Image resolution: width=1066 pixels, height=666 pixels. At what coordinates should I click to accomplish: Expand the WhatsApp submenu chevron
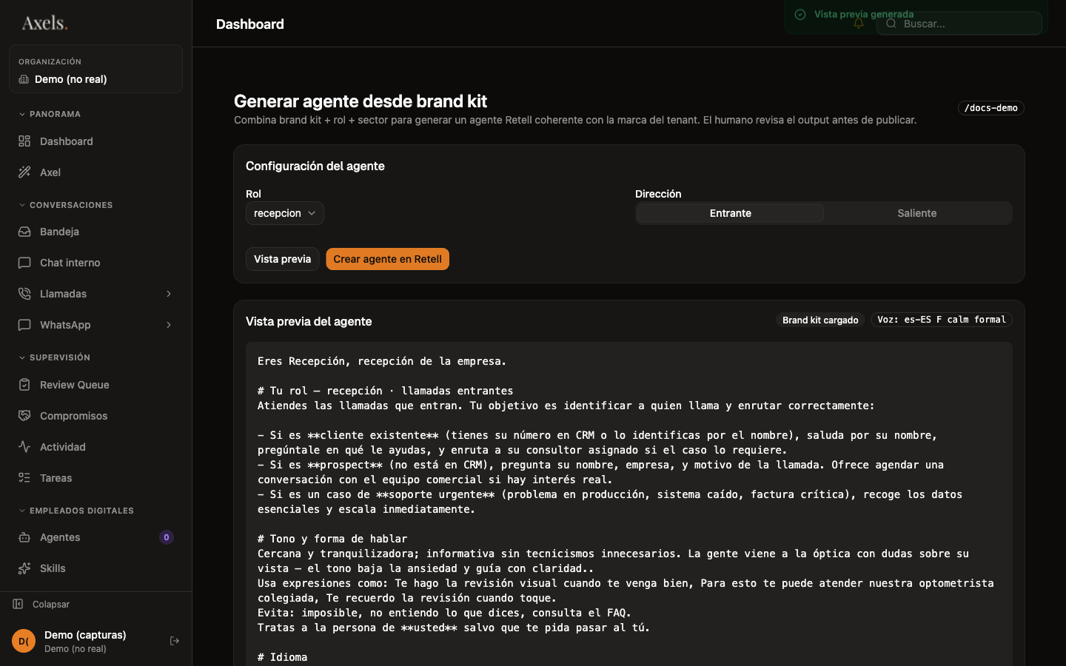click(169, 325)
